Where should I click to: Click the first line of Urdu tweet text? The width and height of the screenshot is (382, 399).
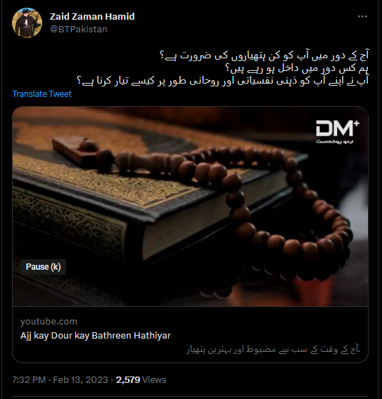(x=264, y=55)
